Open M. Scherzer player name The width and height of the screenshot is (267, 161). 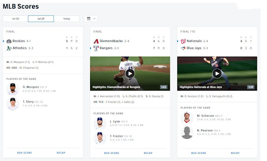(206, 116)
